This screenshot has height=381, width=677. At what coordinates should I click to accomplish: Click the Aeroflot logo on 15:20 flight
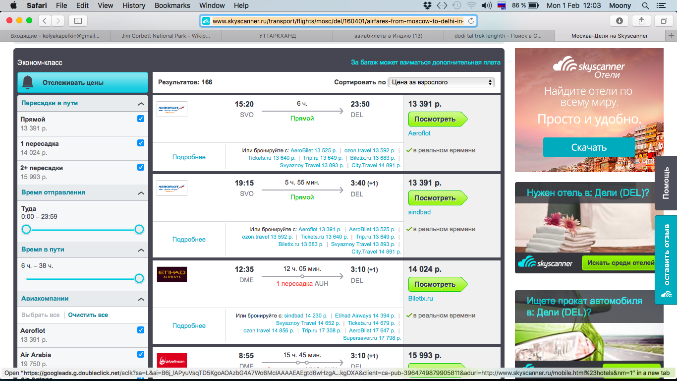click(171, 109)
